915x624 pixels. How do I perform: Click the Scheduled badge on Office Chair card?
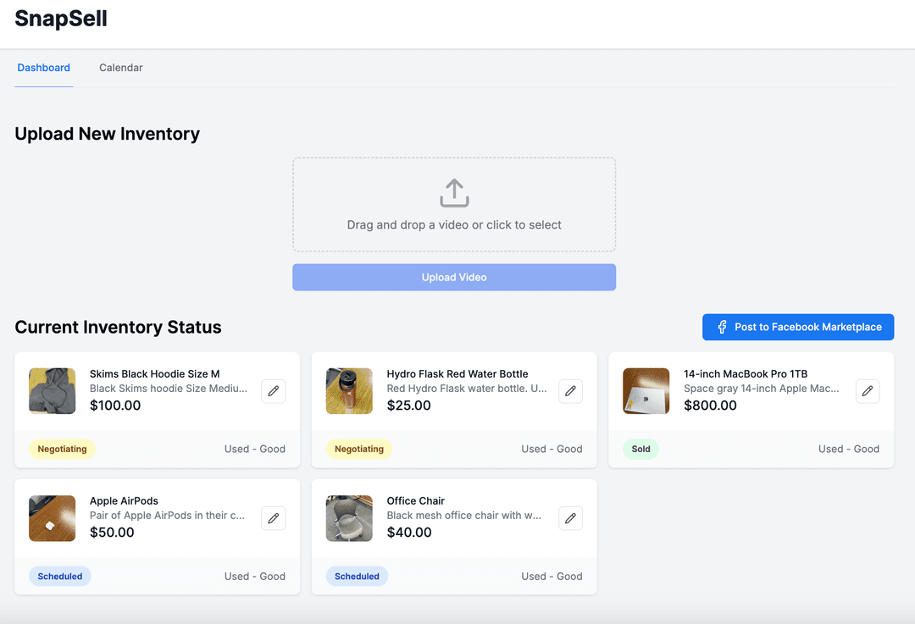(x=357, y=577)
